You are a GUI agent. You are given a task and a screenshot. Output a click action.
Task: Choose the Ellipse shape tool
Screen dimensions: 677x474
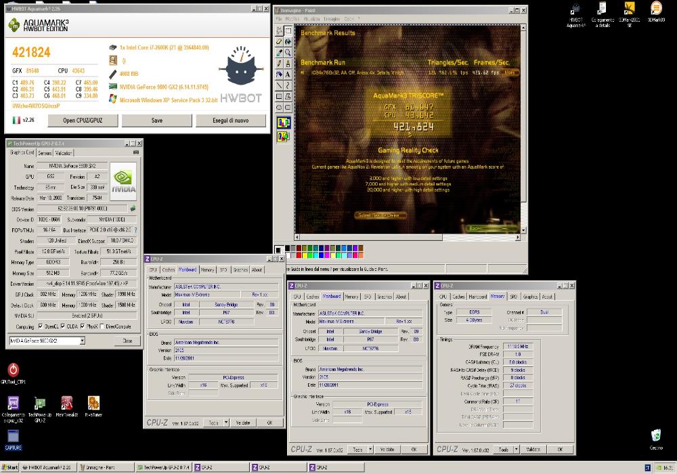click(279, 107)
